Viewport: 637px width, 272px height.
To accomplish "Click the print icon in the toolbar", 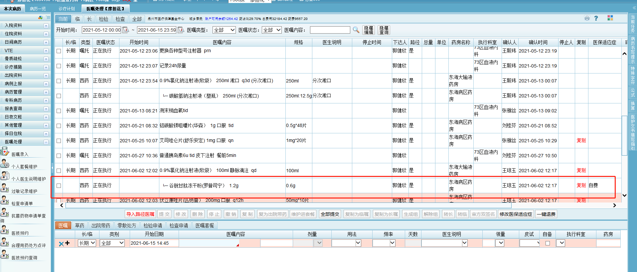I will tap(587, 18).
